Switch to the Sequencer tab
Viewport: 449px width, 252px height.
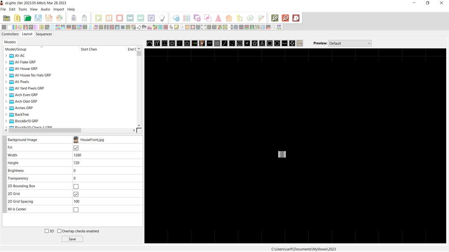[x=43, y=34]
